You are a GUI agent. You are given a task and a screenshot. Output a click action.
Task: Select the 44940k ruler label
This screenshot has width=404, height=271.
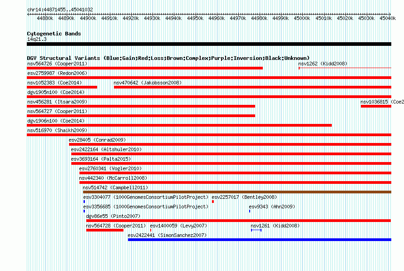coord(174,18)
